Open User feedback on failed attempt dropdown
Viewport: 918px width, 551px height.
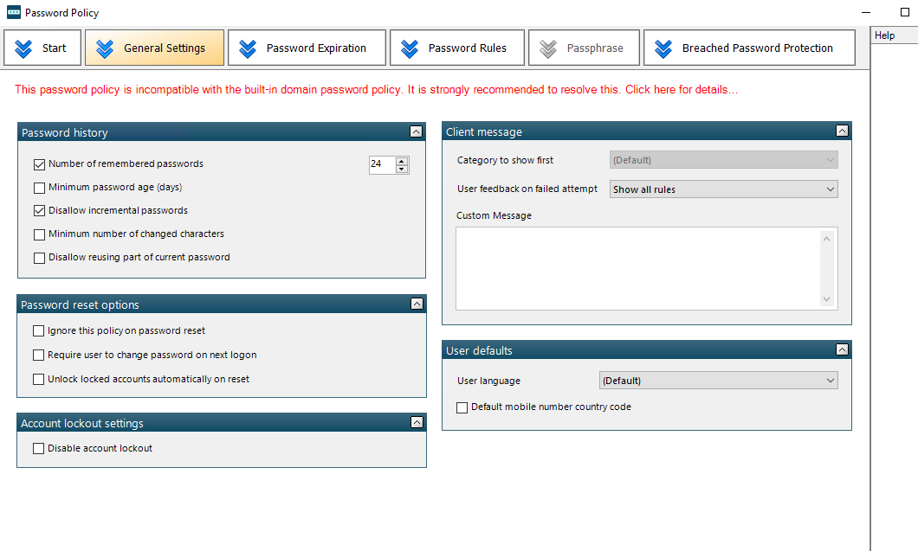click(724, 189)
